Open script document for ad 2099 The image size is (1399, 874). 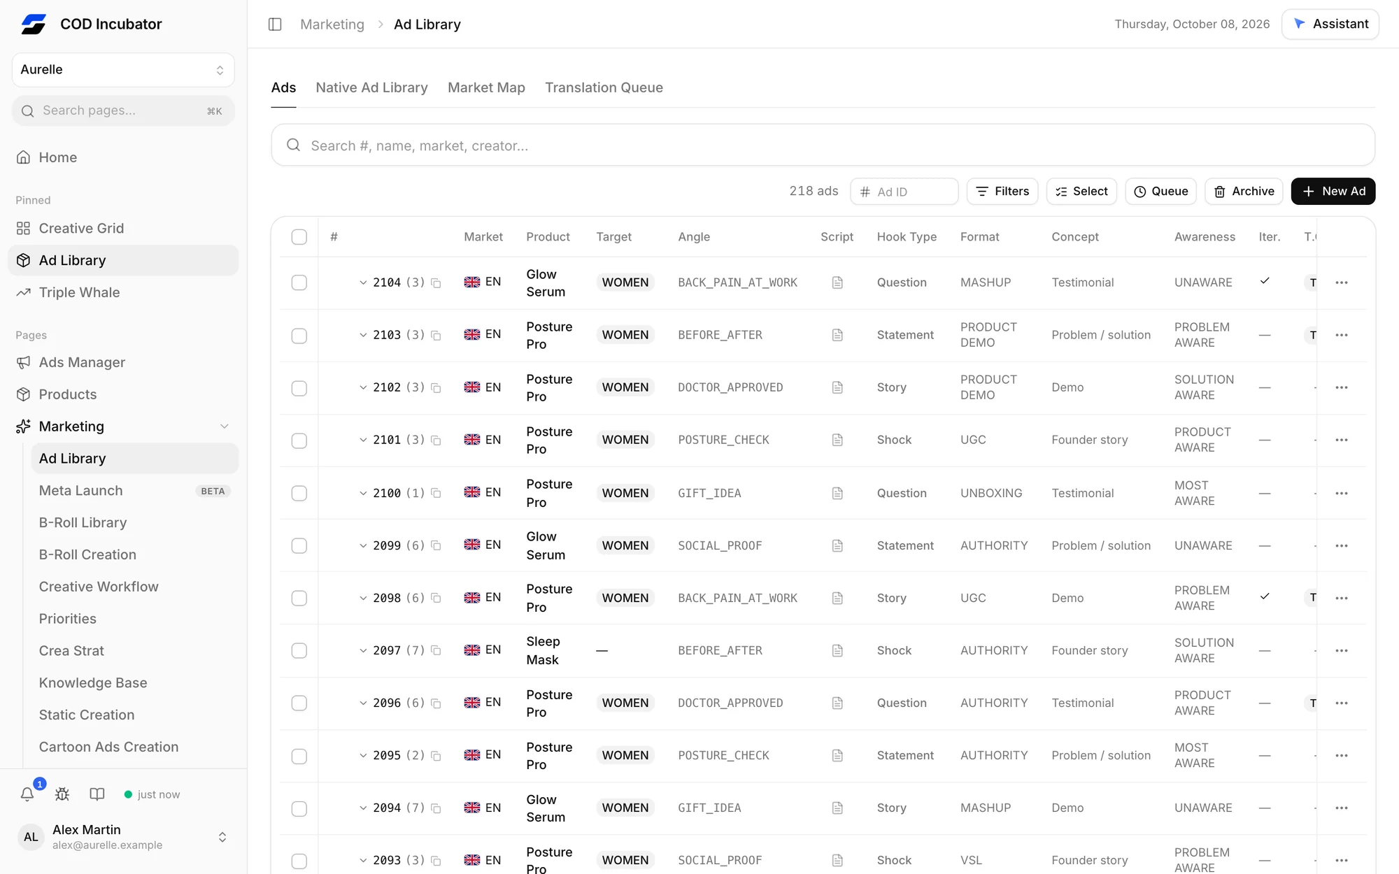[x=837, y=545]
